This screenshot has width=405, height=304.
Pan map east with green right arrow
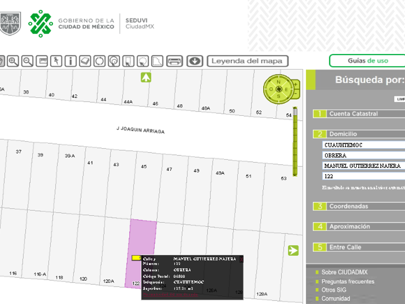[293, 250]
